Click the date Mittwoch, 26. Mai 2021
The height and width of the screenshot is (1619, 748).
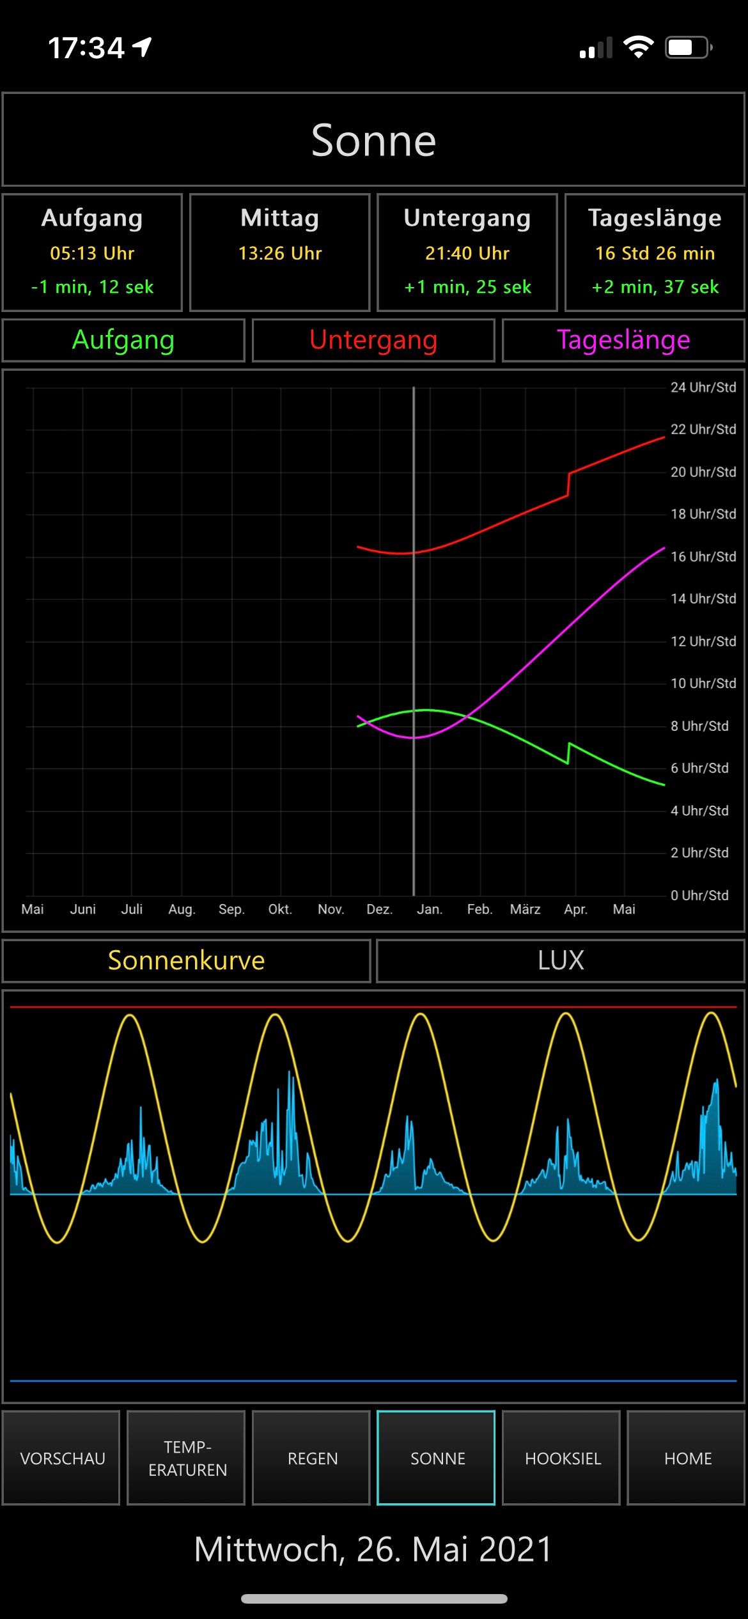tap(373, 1549)
